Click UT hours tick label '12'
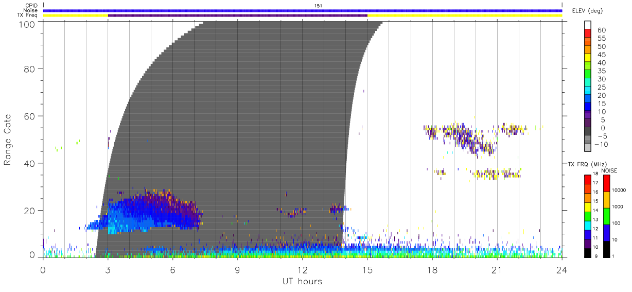Image resolution: width=632 pixels, height=292 pixels. pos(302,269)
